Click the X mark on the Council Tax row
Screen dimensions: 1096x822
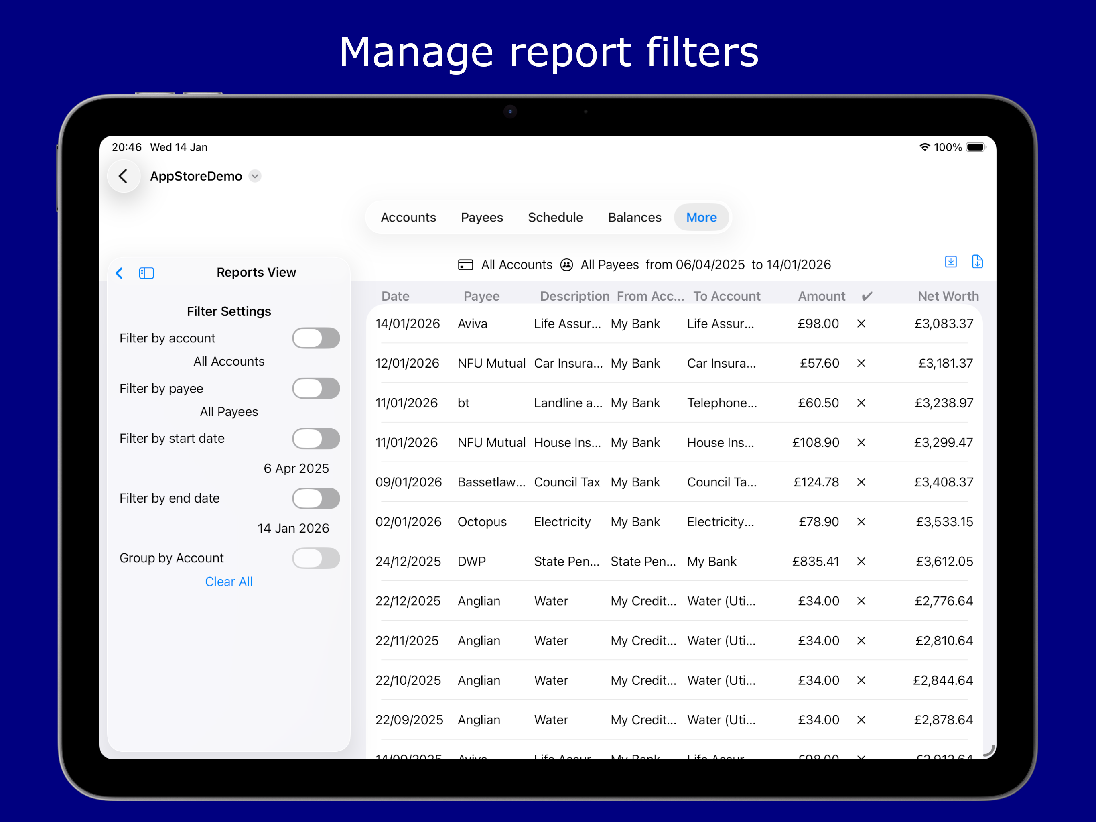(x=861, y=482)
